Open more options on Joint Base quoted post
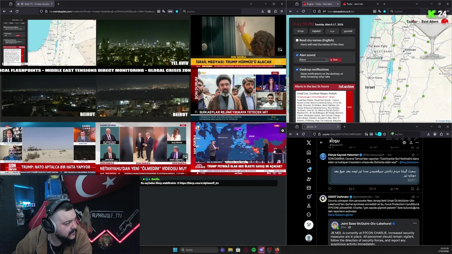452x254 pixels. coord(415,223)
